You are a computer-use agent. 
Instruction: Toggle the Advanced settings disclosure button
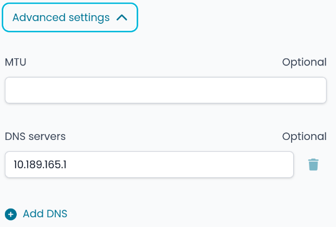point(70,17)
